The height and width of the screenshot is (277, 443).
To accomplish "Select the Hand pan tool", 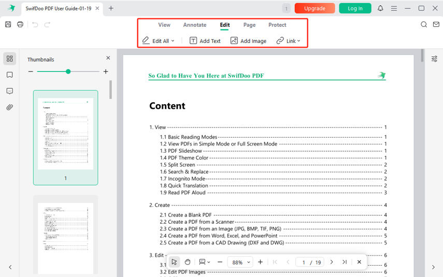I will 188,262.
